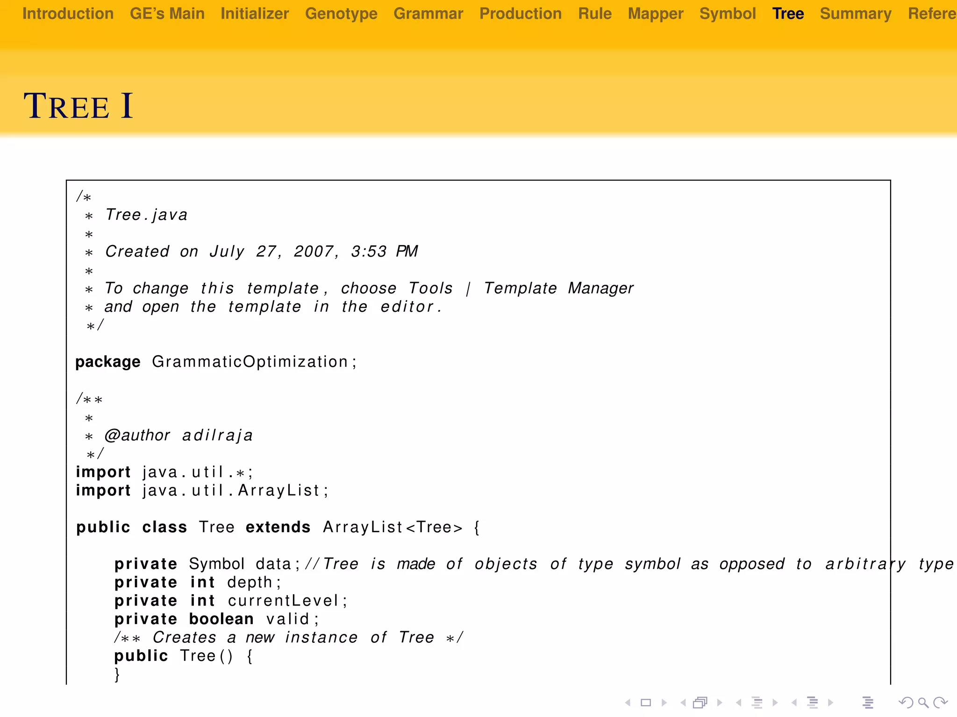Go to next frame arrow

pyautogui.click(x=720, y=703)
